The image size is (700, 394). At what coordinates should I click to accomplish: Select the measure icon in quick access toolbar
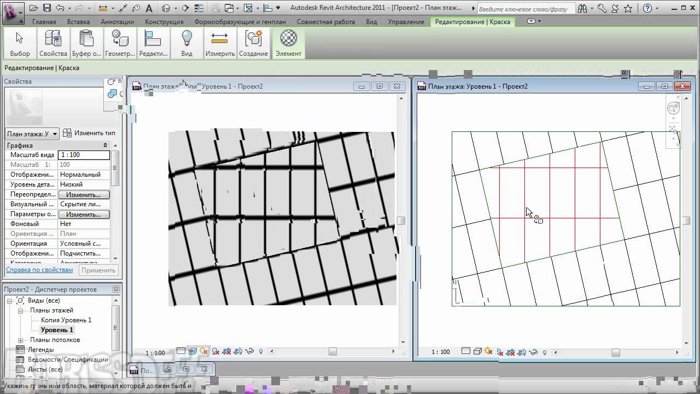(103, 8)
